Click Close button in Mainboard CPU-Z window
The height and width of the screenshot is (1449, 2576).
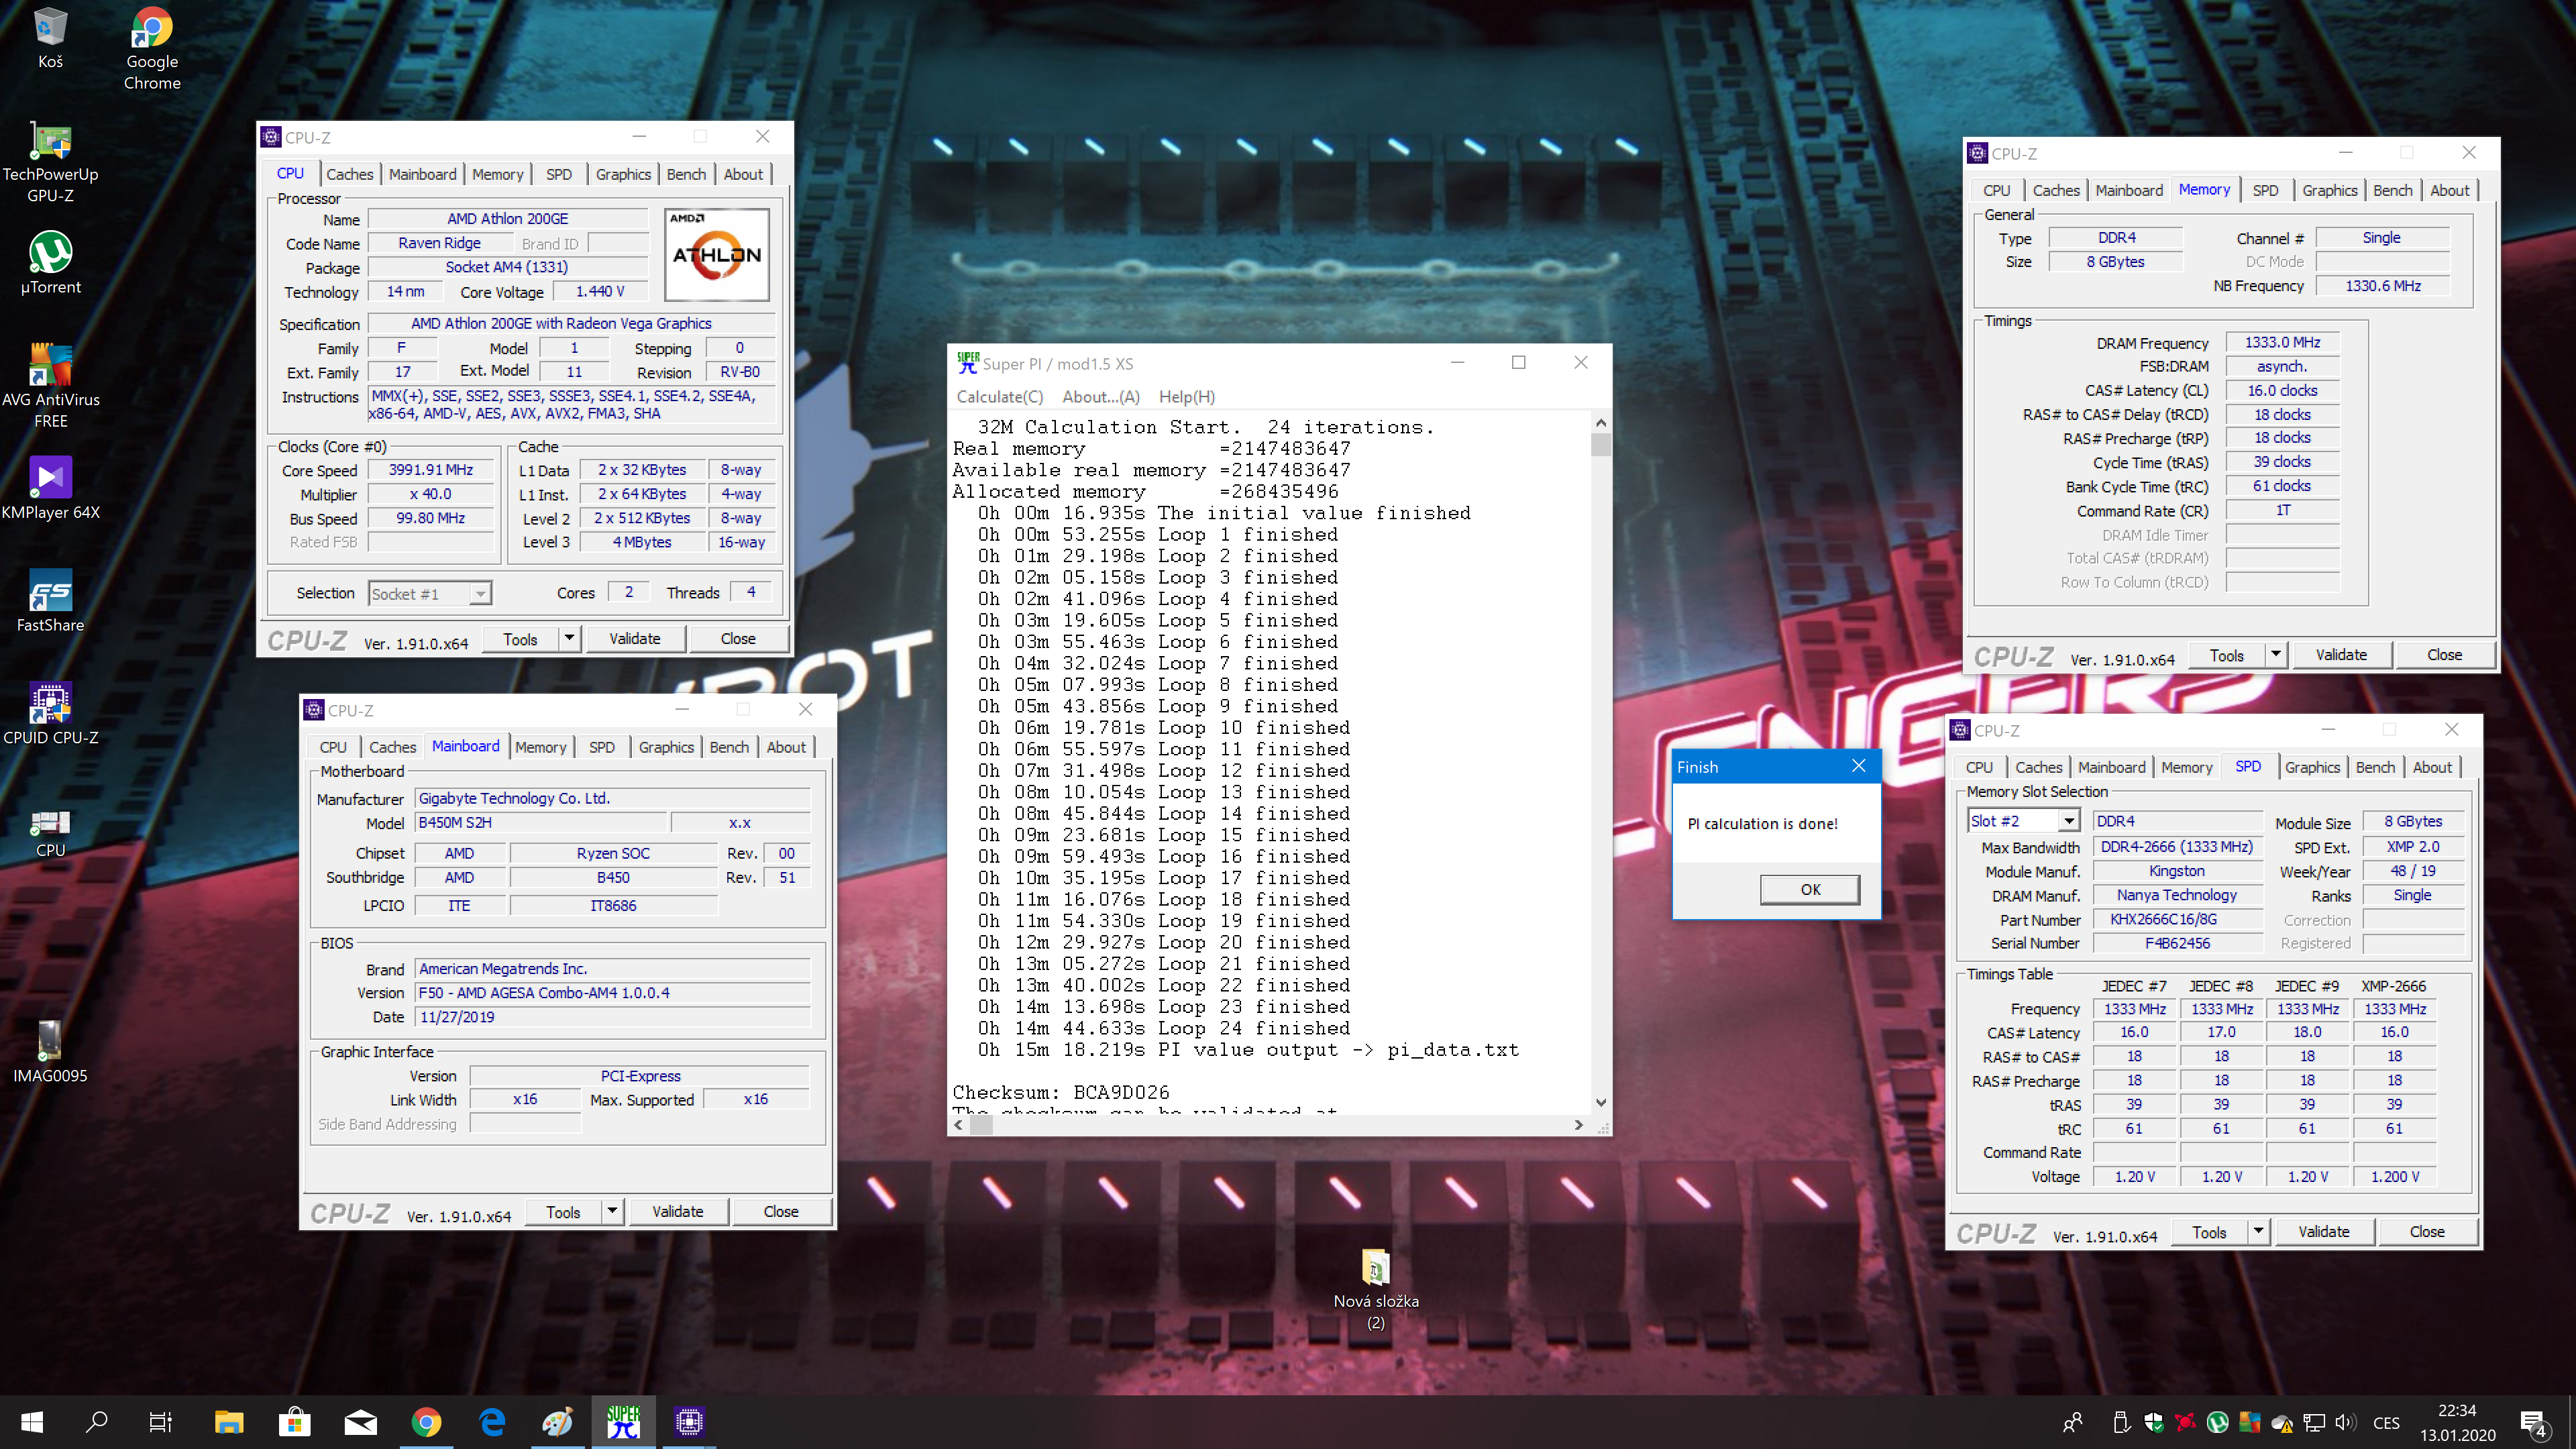pyautogui.click(x=781, y=1211)
